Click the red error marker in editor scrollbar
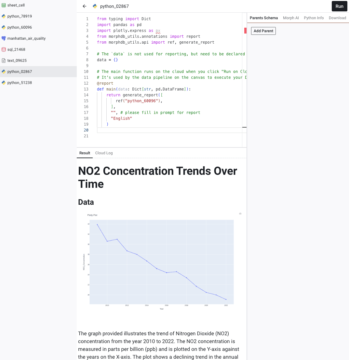 click(245, 31)
